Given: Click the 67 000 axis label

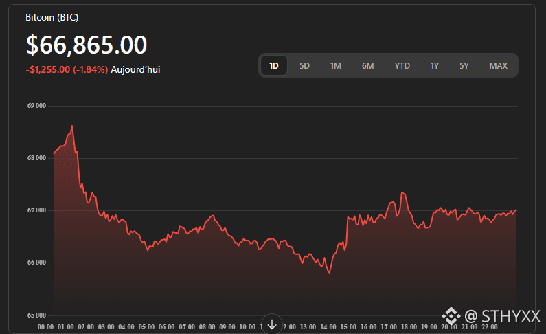Looking at the screenshot, I should pos(36,210).
